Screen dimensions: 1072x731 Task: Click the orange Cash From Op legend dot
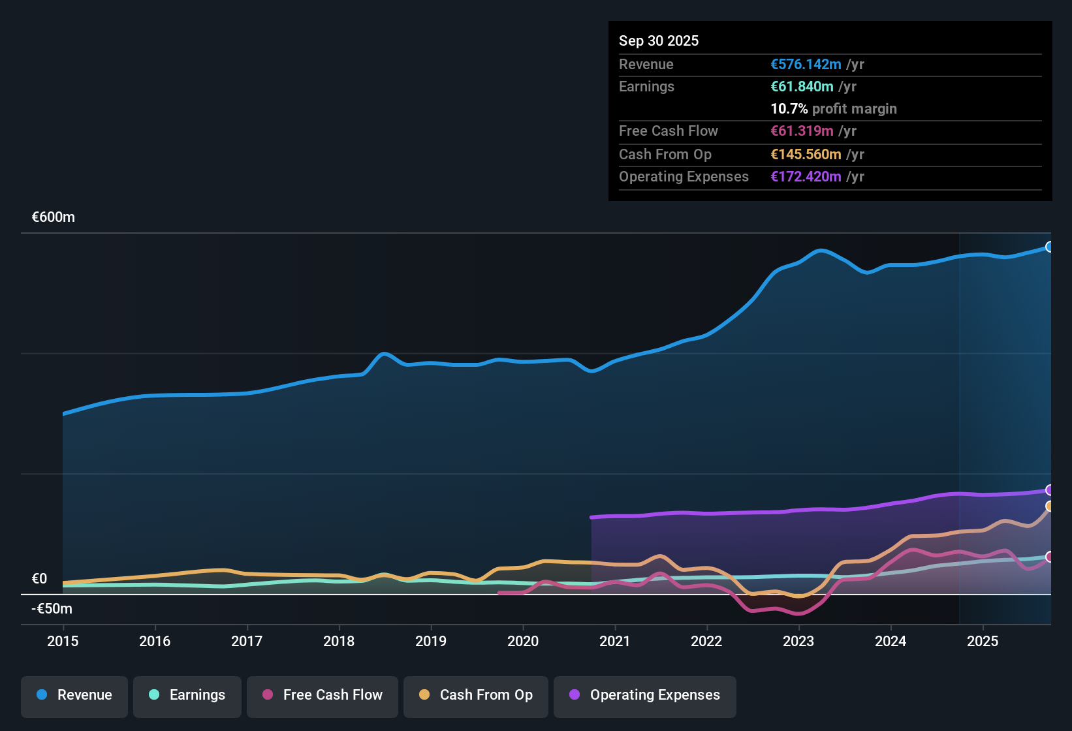pos(424,695)
